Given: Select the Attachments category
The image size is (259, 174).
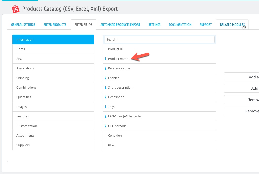Looking at the screenshot, I should pos(53,136).
